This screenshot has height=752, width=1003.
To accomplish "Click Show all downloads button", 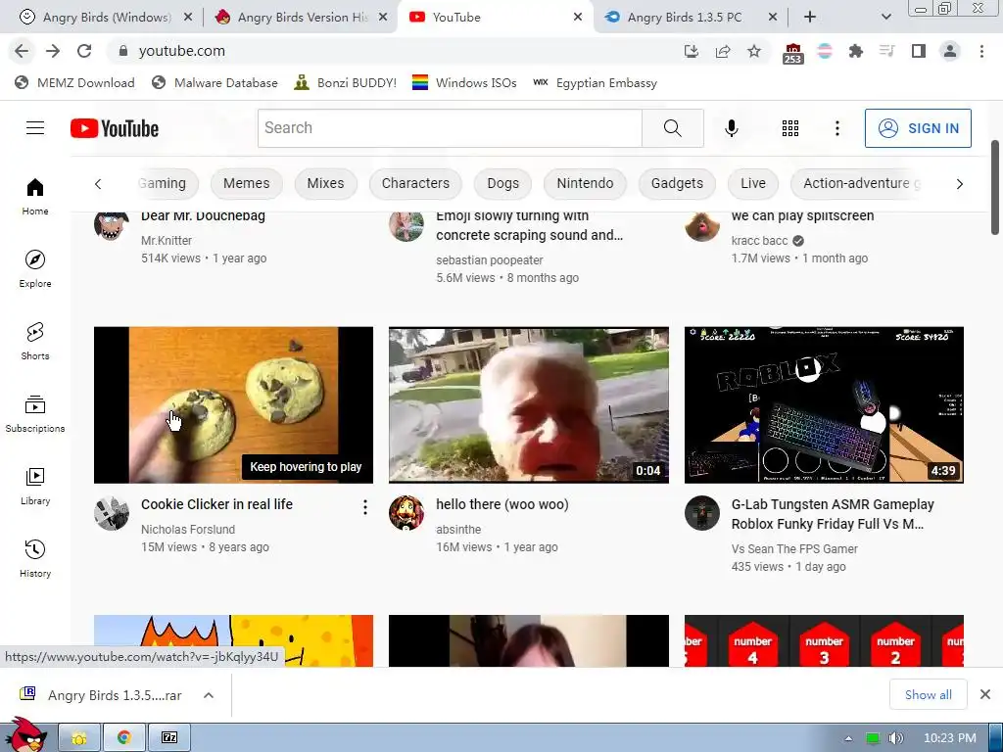I will pyautogui.click(x=929, y=694).
